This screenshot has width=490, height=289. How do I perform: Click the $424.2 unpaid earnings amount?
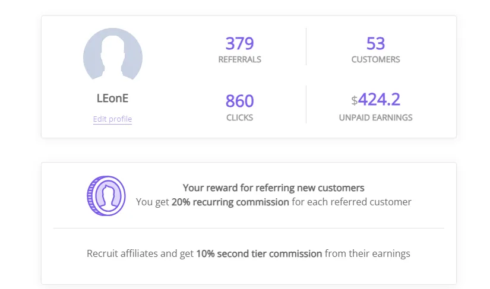click(375, 100)
